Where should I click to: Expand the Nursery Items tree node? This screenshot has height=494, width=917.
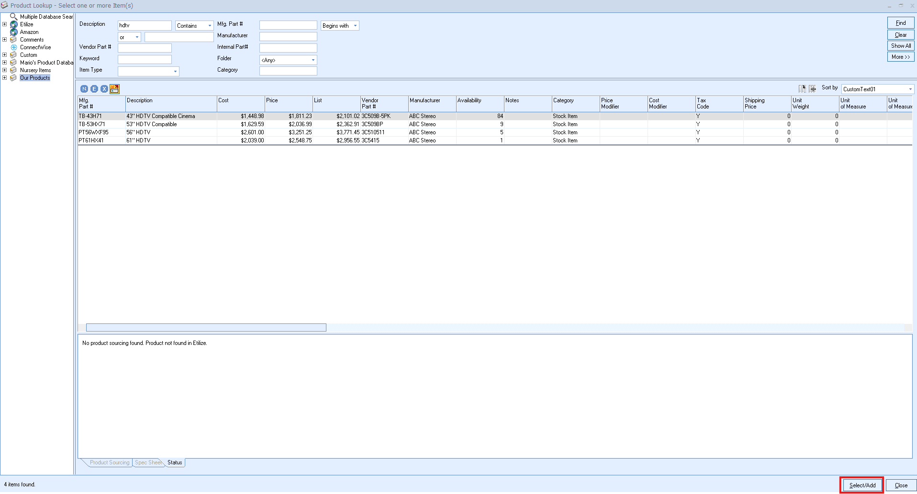click(5, 70)
